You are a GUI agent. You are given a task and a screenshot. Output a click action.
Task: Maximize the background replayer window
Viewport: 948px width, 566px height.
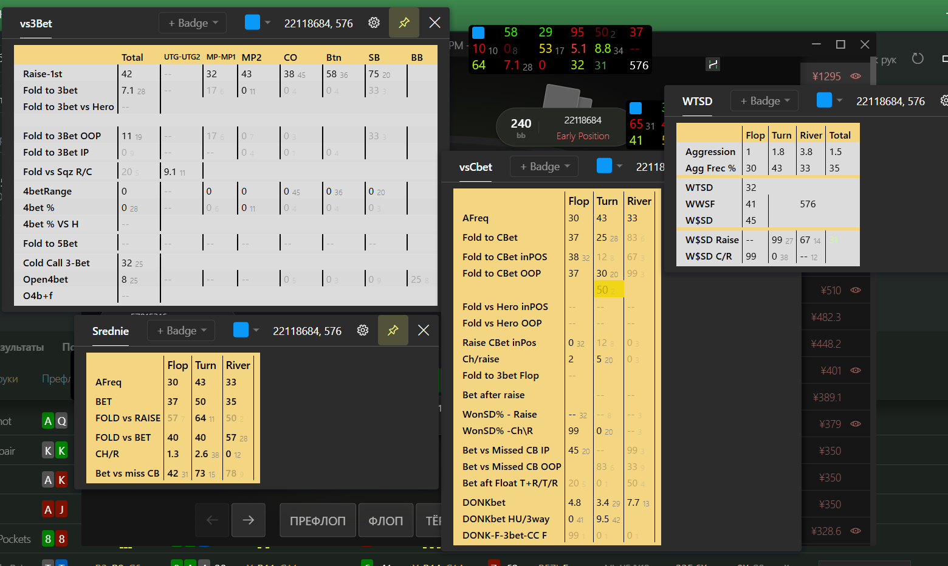pyautogui.click(x=840, y=44)
